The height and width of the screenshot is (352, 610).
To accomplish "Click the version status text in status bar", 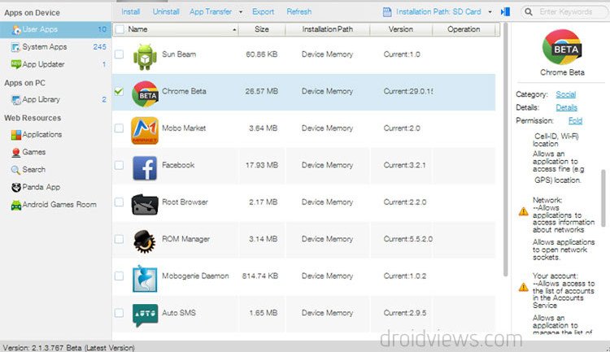I will click(69, 348).
